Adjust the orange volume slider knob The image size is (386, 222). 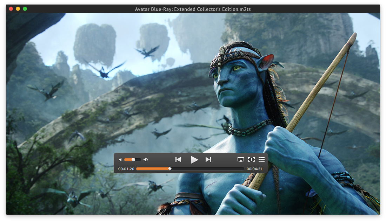(133, 160)
